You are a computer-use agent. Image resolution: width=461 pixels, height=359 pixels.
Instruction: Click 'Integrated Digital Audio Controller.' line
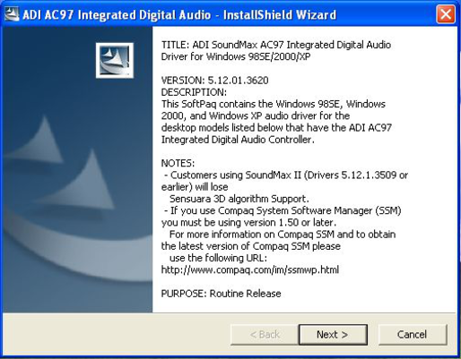pyautogui.click(x=238, y=140)
